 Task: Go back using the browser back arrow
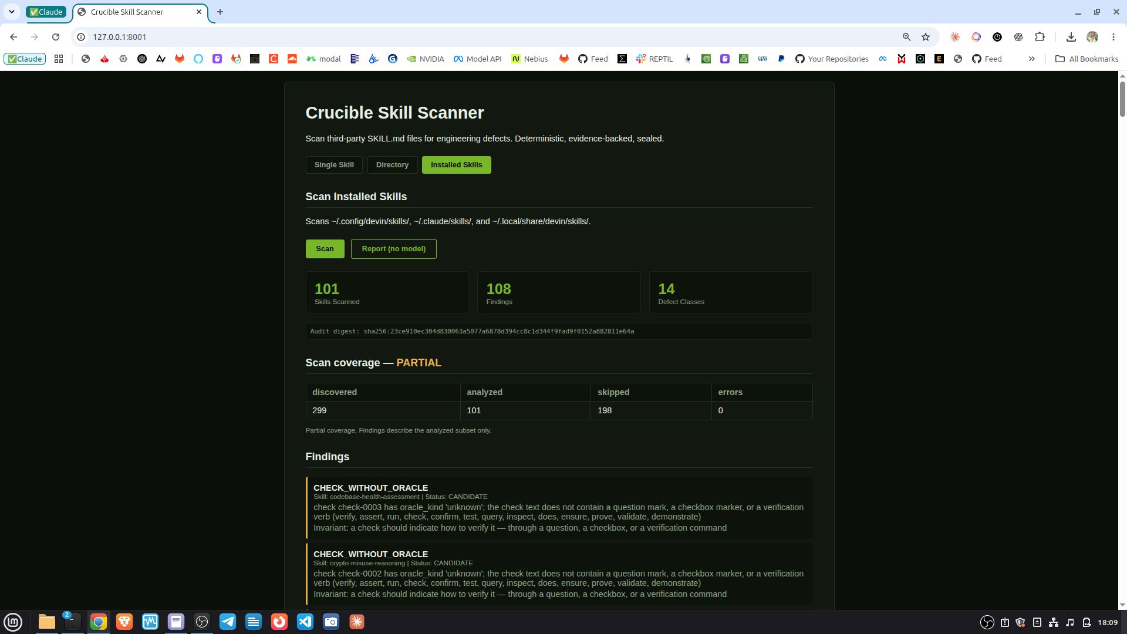click(x=14, y=37)
